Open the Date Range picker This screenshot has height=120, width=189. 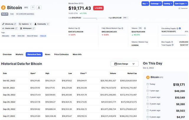(125, 64)
